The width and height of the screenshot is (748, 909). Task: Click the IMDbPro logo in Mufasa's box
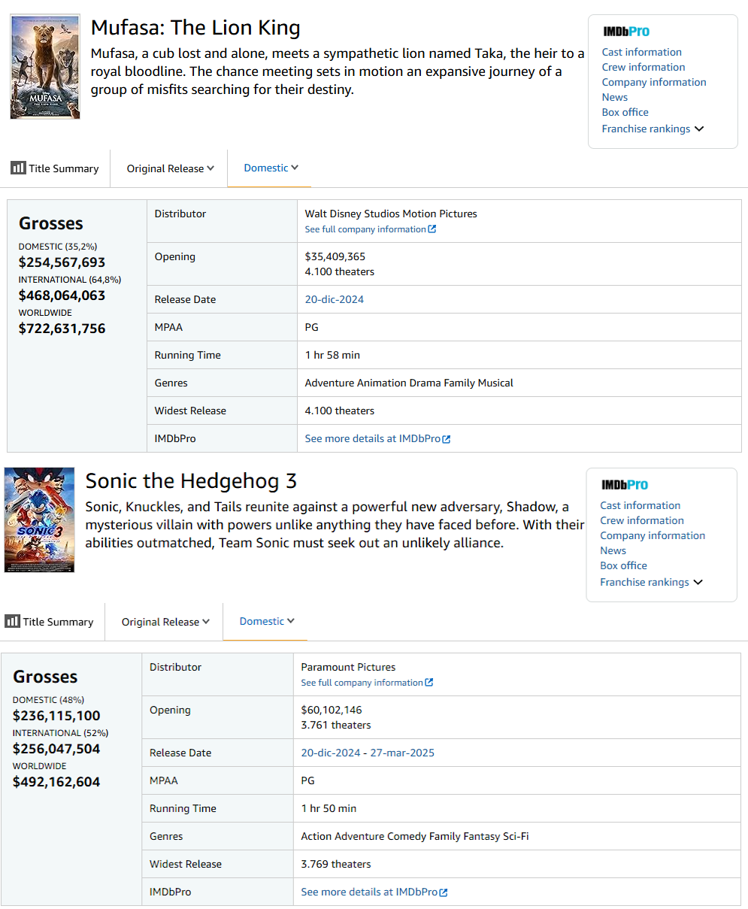pyautogui.click(x=626, y=32)
